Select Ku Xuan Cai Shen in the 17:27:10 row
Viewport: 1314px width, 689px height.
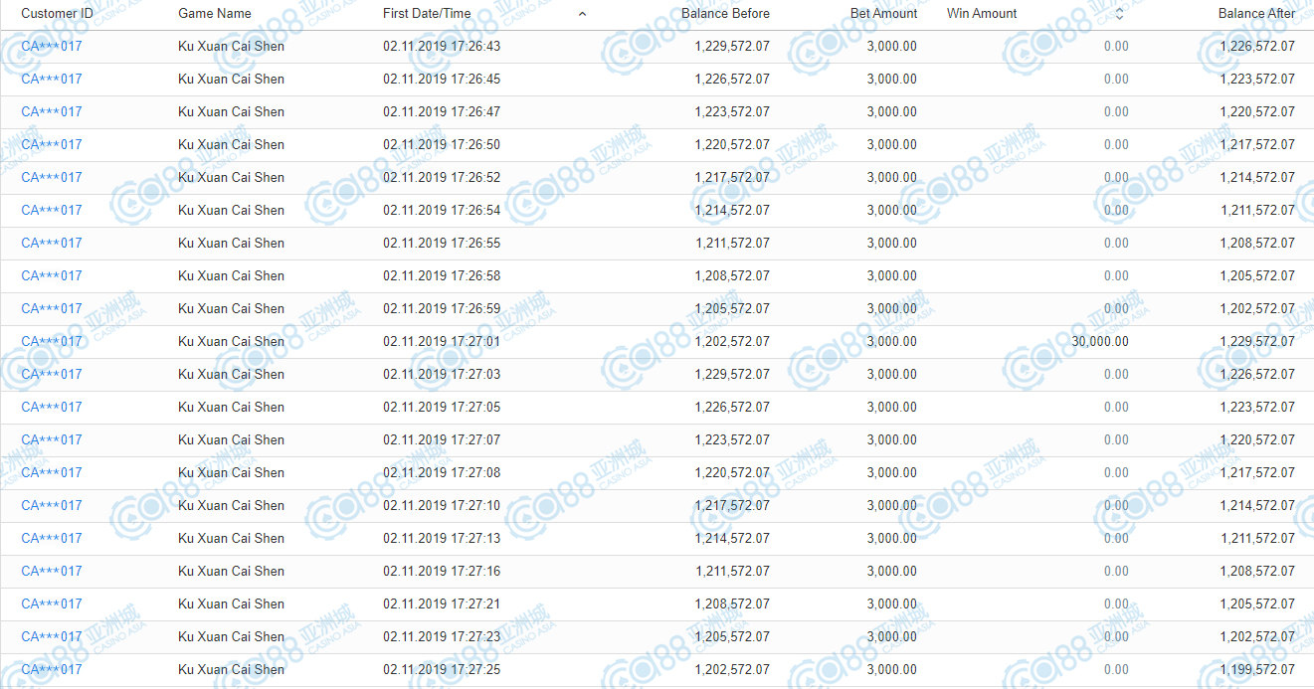231,505
